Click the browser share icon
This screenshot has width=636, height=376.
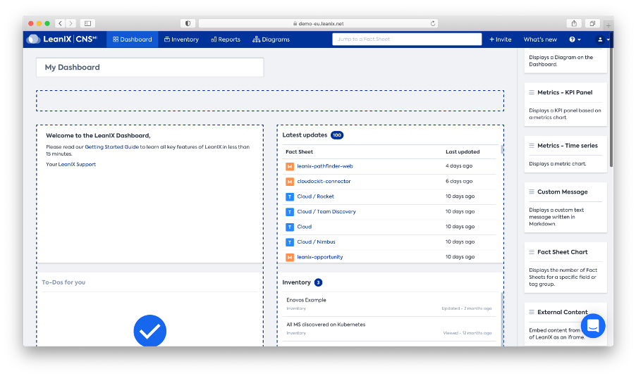[574, 23]
